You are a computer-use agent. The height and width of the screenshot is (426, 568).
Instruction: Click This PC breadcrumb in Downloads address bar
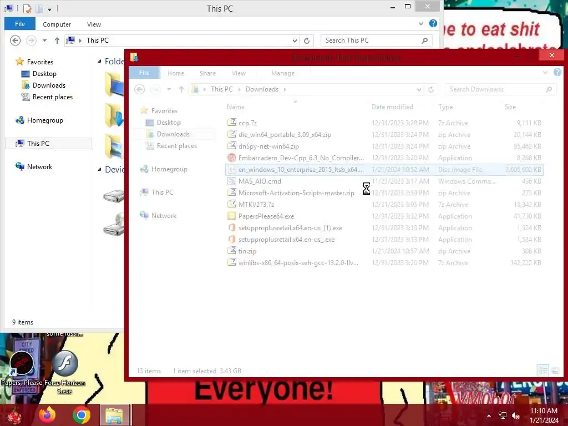point(222,89)
